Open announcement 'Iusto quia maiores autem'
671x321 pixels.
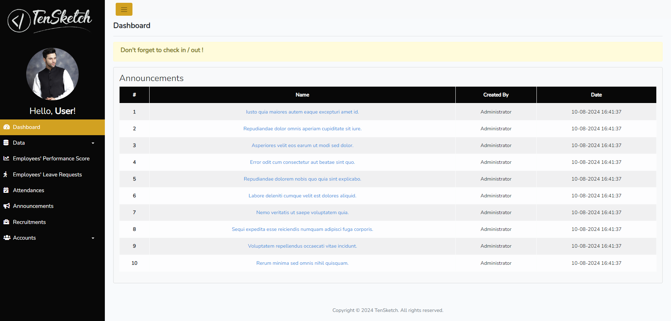click(302, 112)
